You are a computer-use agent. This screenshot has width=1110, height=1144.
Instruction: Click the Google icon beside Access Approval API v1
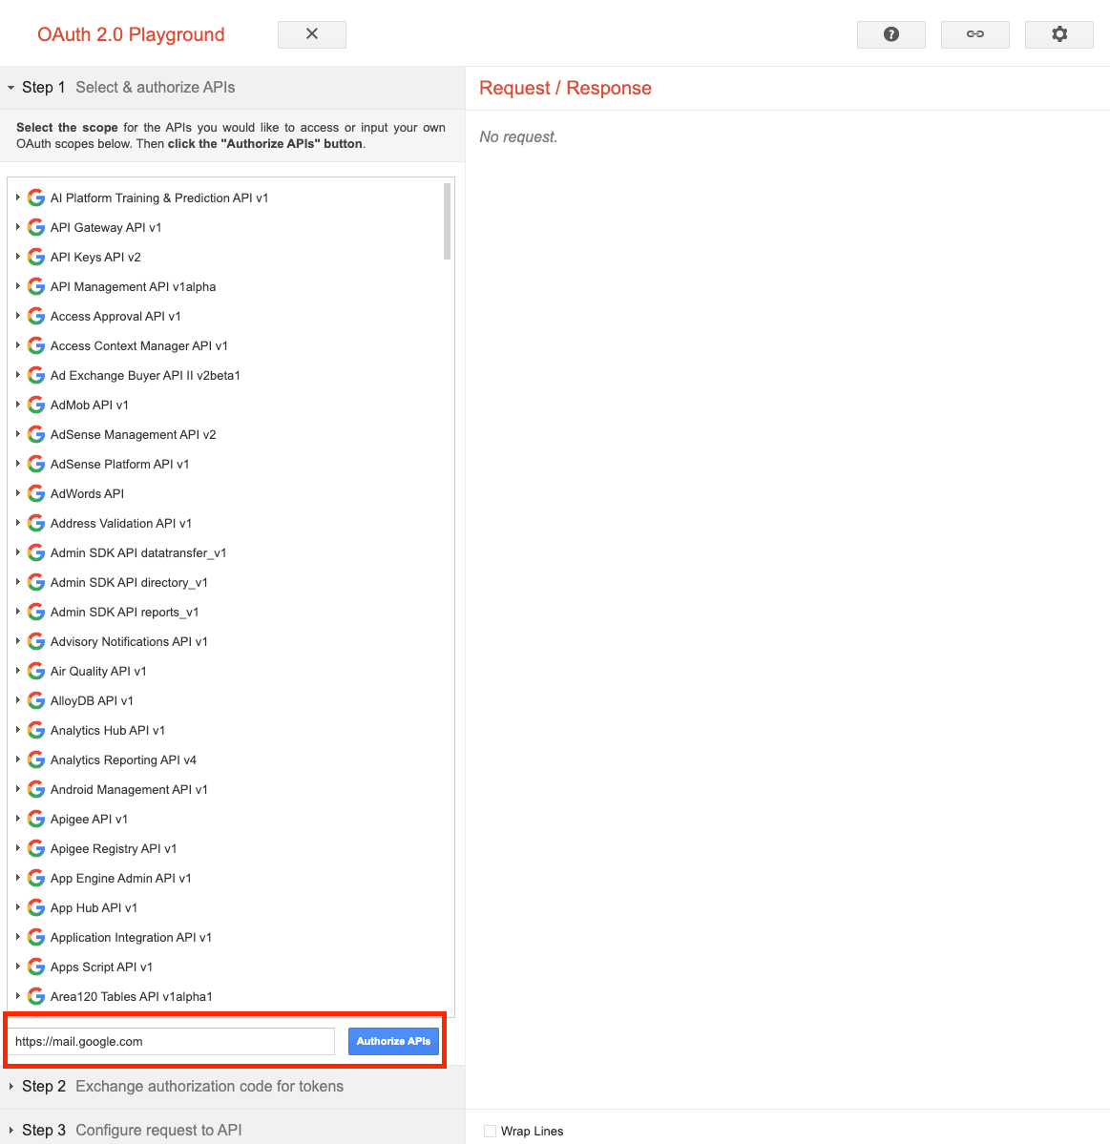(35, 316)
